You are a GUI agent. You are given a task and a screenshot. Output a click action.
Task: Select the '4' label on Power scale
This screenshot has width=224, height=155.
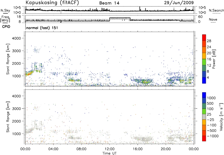coord(208,77)
